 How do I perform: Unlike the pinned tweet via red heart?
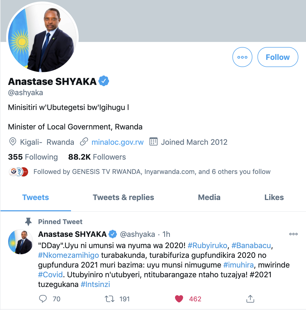point(179,299)
